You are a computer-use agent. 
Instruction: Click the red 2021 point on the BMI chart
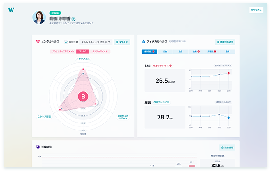pyautogui.click(x=228, y=73)
